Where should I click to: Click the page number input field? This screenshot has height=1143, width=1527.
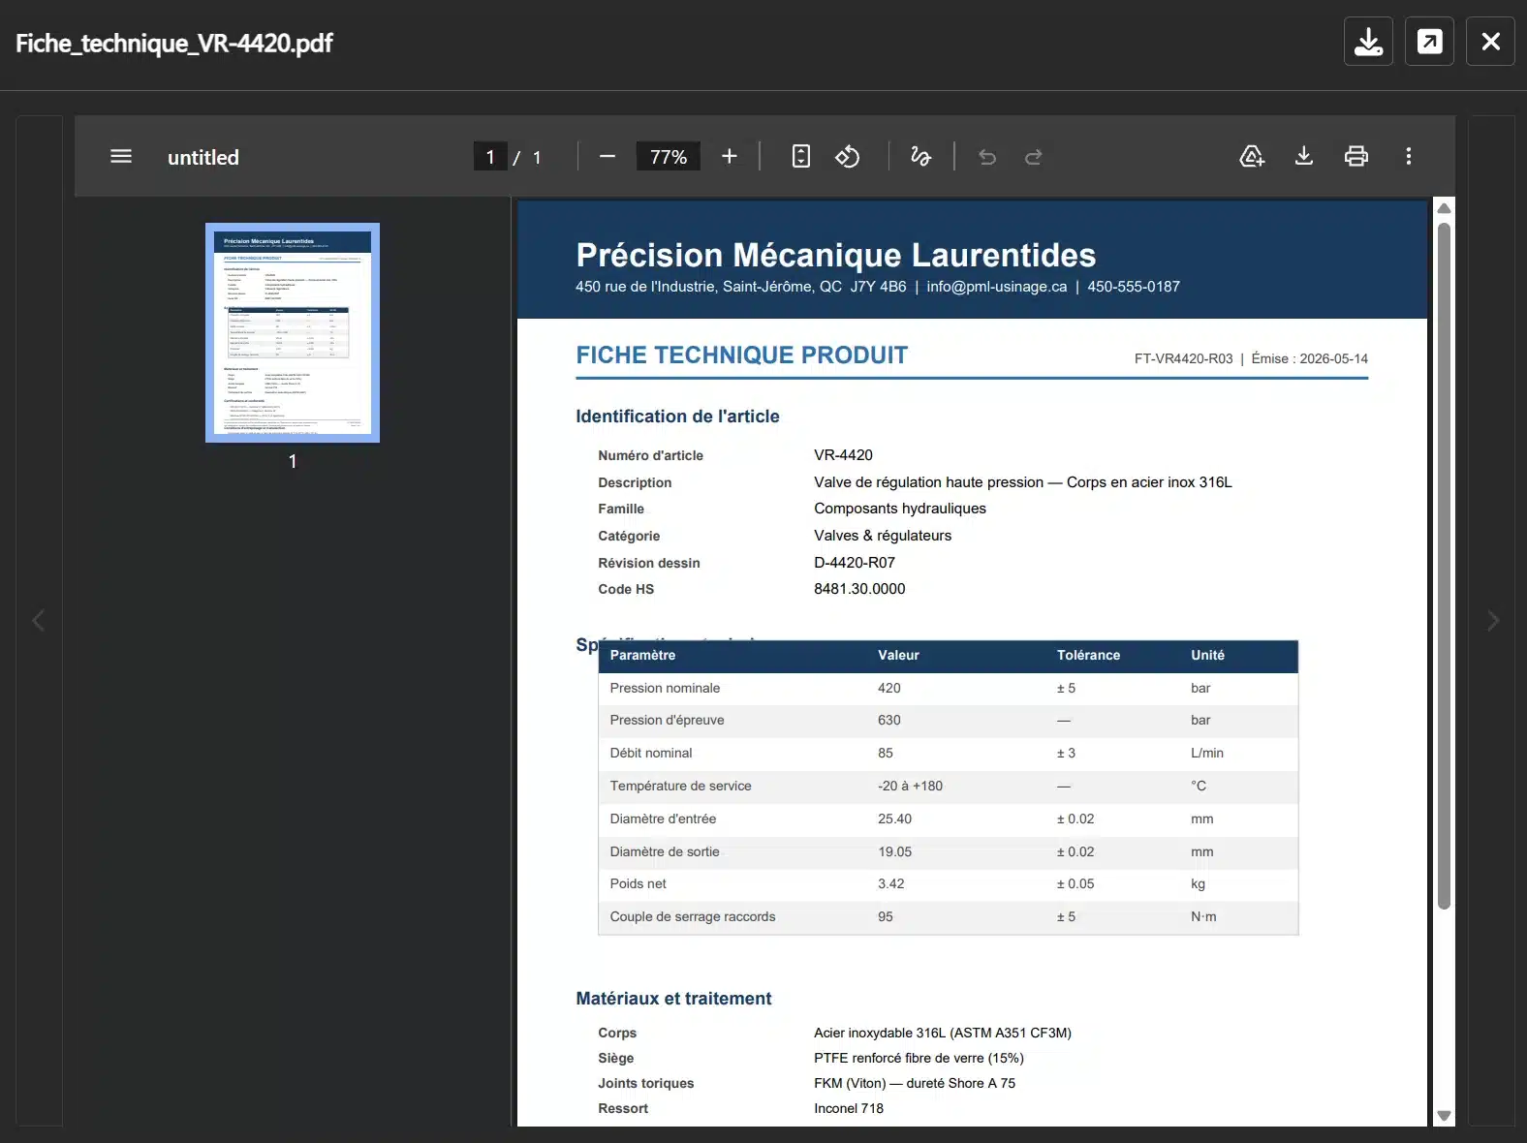[490, 156]
